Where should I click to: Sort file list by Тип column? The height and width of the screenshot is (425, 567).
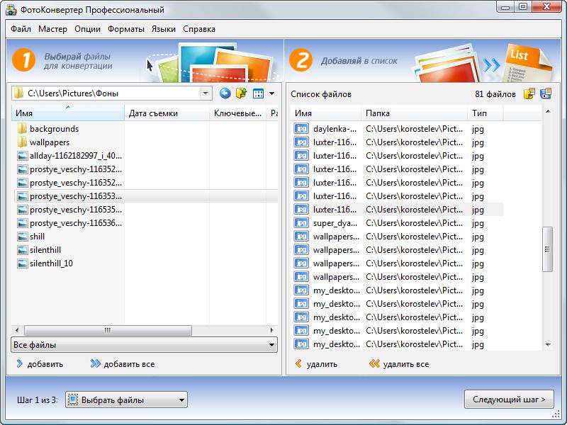point(485,113)
